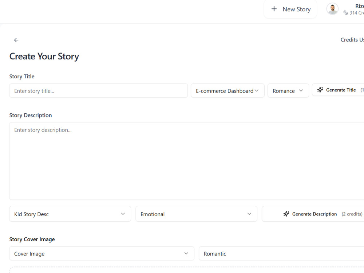364x273 pixels.
Task: Click the sparkle icon on Generate Description
Action: pos(286,214)
